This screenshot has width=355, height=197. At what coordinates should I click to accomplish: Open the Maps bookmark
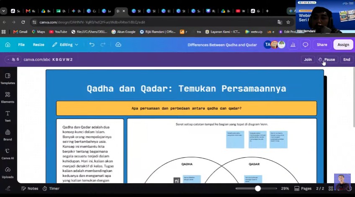pos(38,32)
